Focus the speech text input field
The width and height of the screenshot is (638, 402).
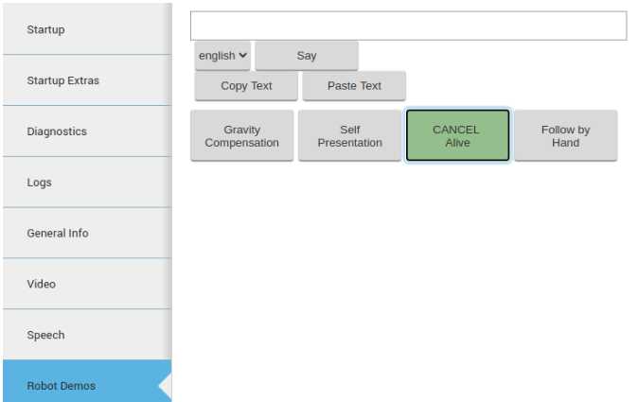click(409, 26)
